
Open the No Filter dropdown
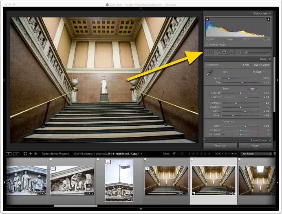[x=256, y=154]
